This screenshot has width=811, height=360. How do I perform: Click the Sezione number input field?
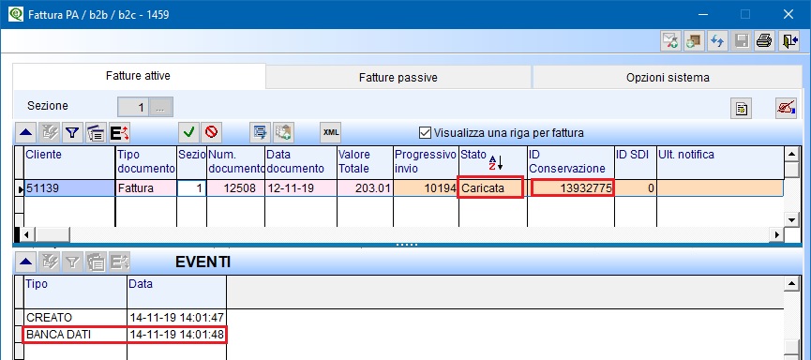coord(134,107)
